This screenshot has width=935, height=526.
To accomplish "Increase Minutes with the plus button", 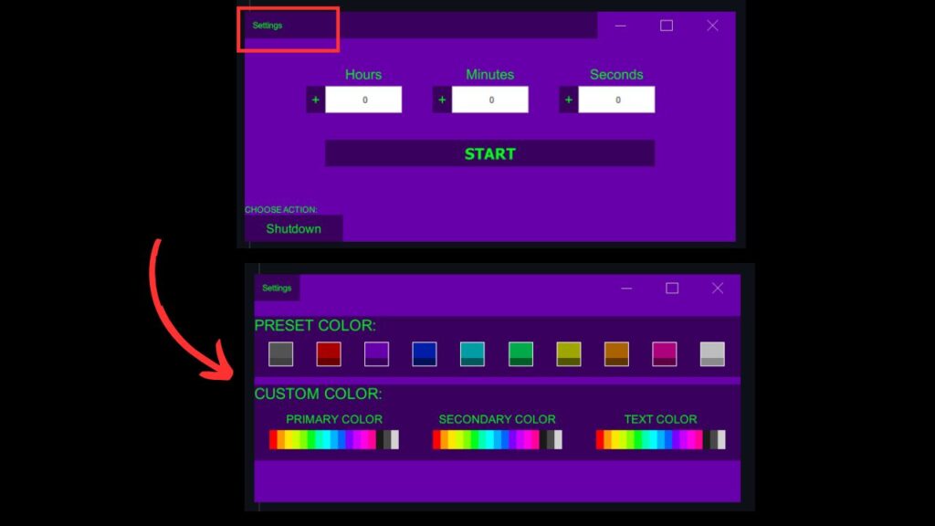I will (442, 100).
